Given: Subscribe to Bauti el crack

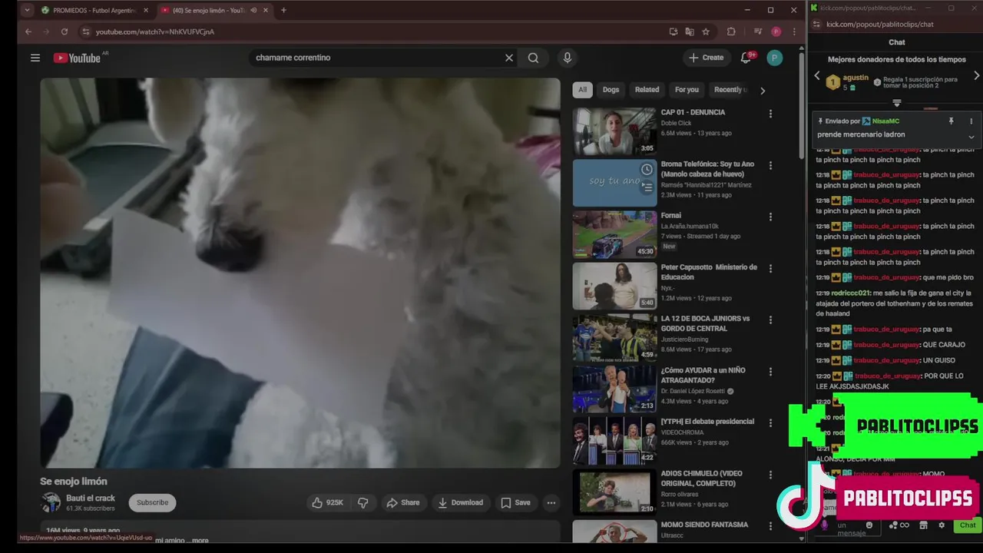Looking at the screenshot, I should tap(152, 502).
